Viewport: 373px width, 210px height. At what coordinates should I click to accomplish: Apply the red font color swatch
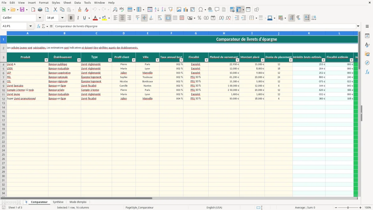coord(95,18)
